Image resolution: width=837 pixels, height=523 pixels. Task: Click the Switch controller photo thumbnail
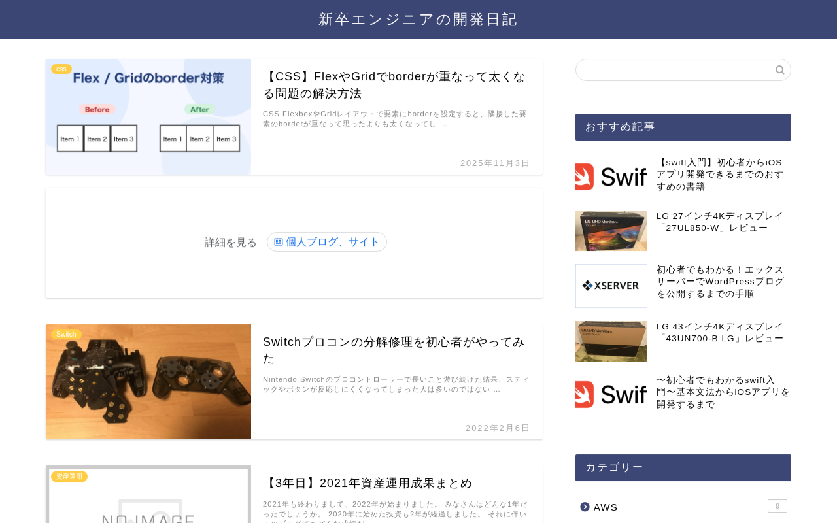(148, 382)
